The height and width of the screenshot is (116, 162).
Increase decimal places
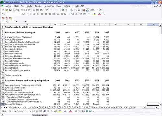pyautogui.click(x=73, y=14)
